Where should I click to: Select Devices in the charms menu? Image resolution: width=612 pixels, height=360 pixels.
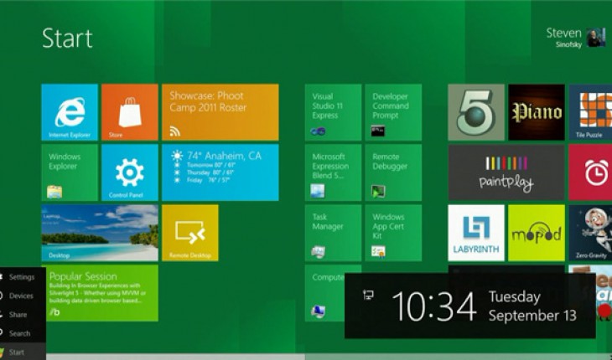click(x=23, y=296)
